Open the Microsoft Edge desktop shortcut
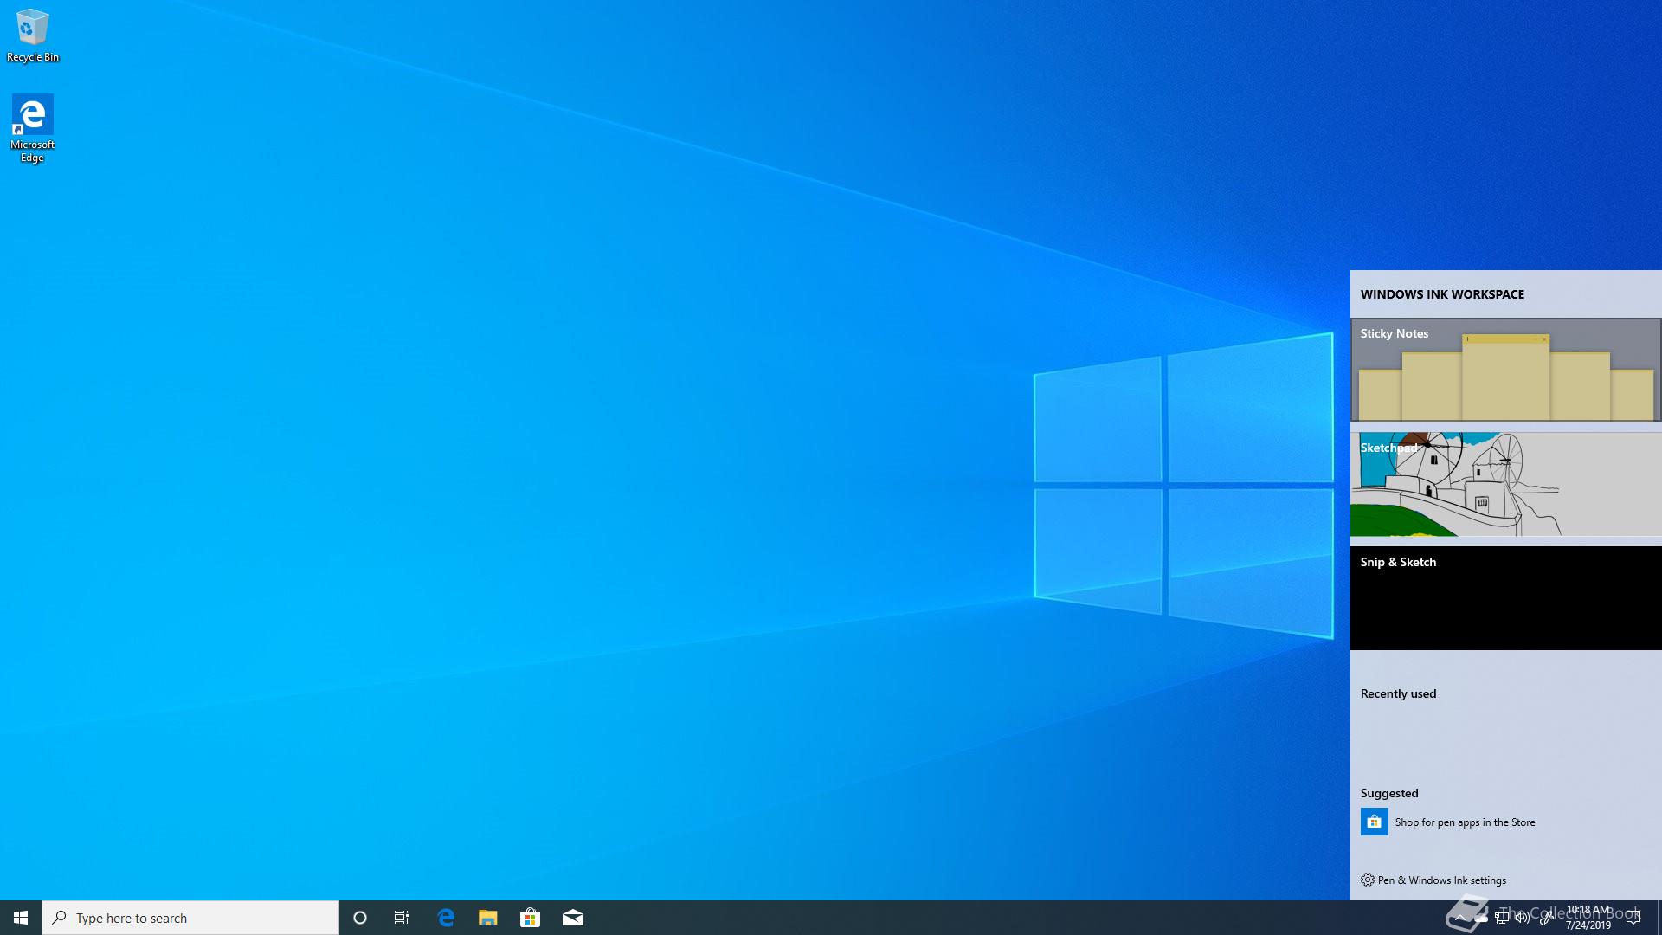 click(x=33, y=128)
